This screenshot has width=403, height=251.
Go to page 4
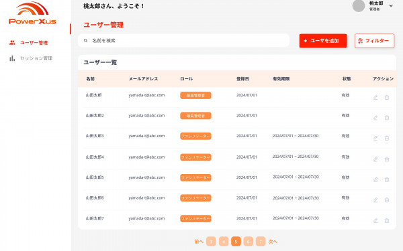pyautogui.click(x=224, y=242)
